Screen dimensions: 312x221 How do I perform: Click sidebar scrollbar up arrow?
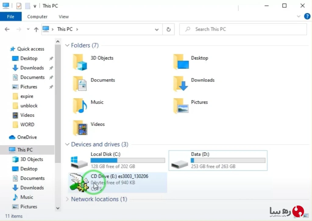point(58,42)
